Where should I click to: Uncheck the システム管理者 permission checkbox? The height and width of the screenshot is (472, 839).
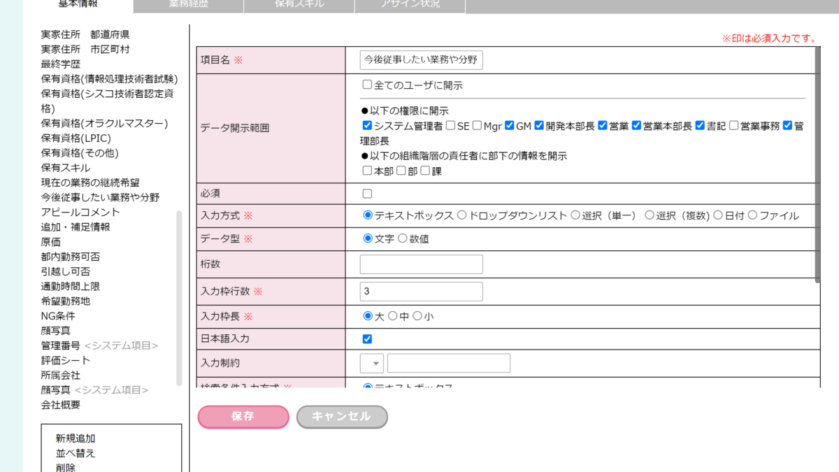pyautogui.click(x=367, y=126)
